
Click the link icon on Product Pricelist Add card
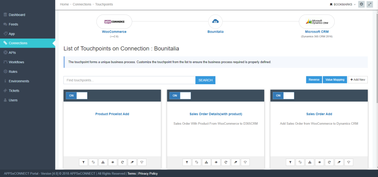tap(93, 162)
